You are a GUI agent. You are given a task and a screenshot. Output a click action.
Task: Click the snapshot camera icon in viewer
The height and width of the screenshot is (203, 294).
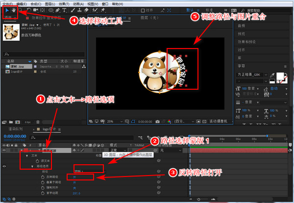coord(157,122)
